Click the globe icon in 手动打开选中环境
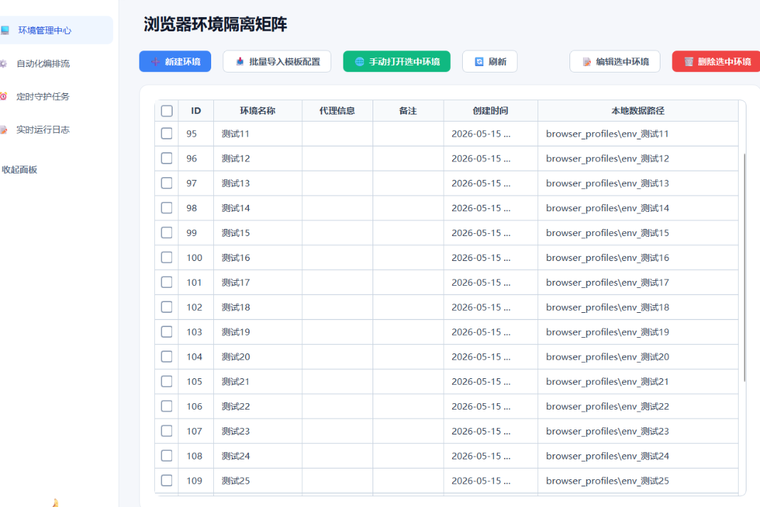This screenshot has width=760, height=507. click(x=360, y=62)
